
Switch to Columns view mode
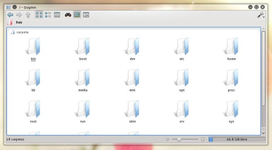tap(57, 15)
